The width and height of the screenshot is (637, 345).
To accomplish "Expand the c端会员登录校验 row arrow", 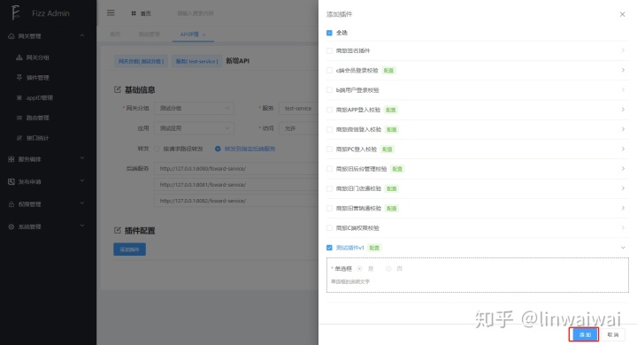I will pyautogui.click(x=623, y=70).
